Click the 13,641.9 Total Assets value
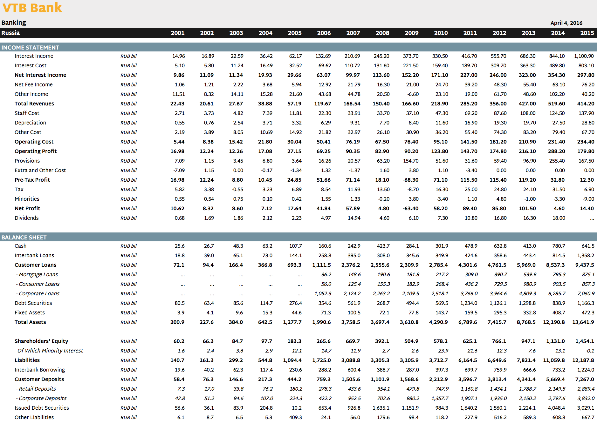The width and height of the screenshot is (597, 423). click(583, 322)
